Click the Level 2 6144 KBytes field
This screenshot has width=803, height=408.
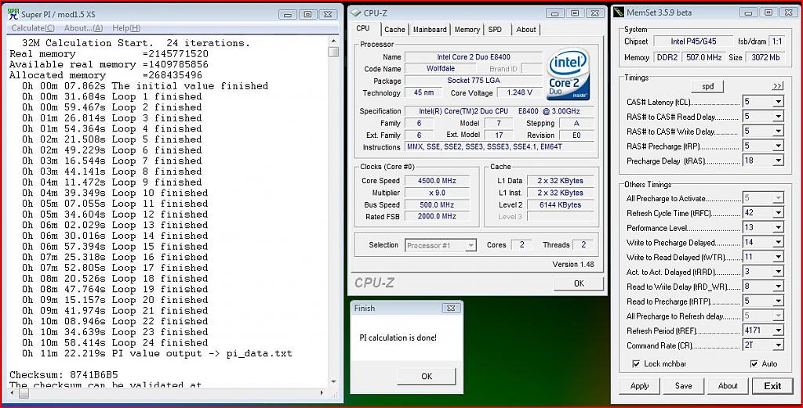coord(560,204)
